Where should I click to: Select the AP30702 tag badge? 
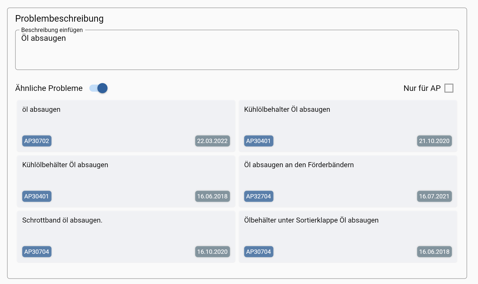coord(37,141)
